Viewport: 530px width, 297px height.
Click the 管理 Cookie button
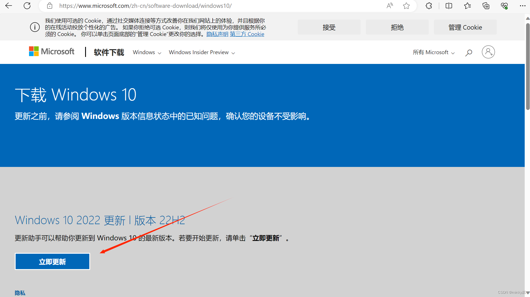pos(465,27)
